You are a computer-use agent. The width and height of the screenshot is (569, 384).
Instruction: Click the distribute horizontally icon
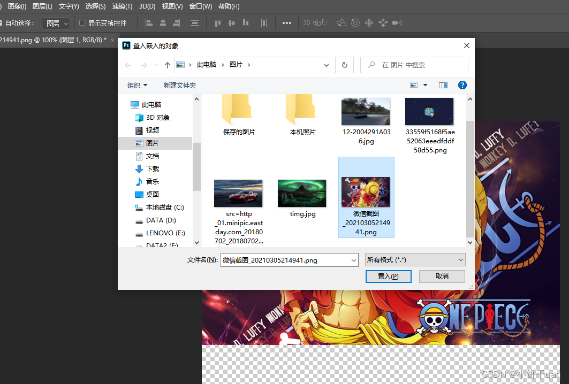(264, 23)
